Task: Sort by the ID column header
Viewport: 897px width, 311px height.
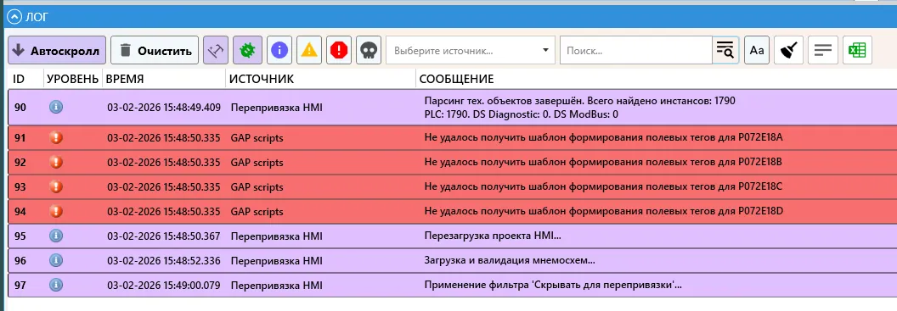Action: (x=19, y=79)
